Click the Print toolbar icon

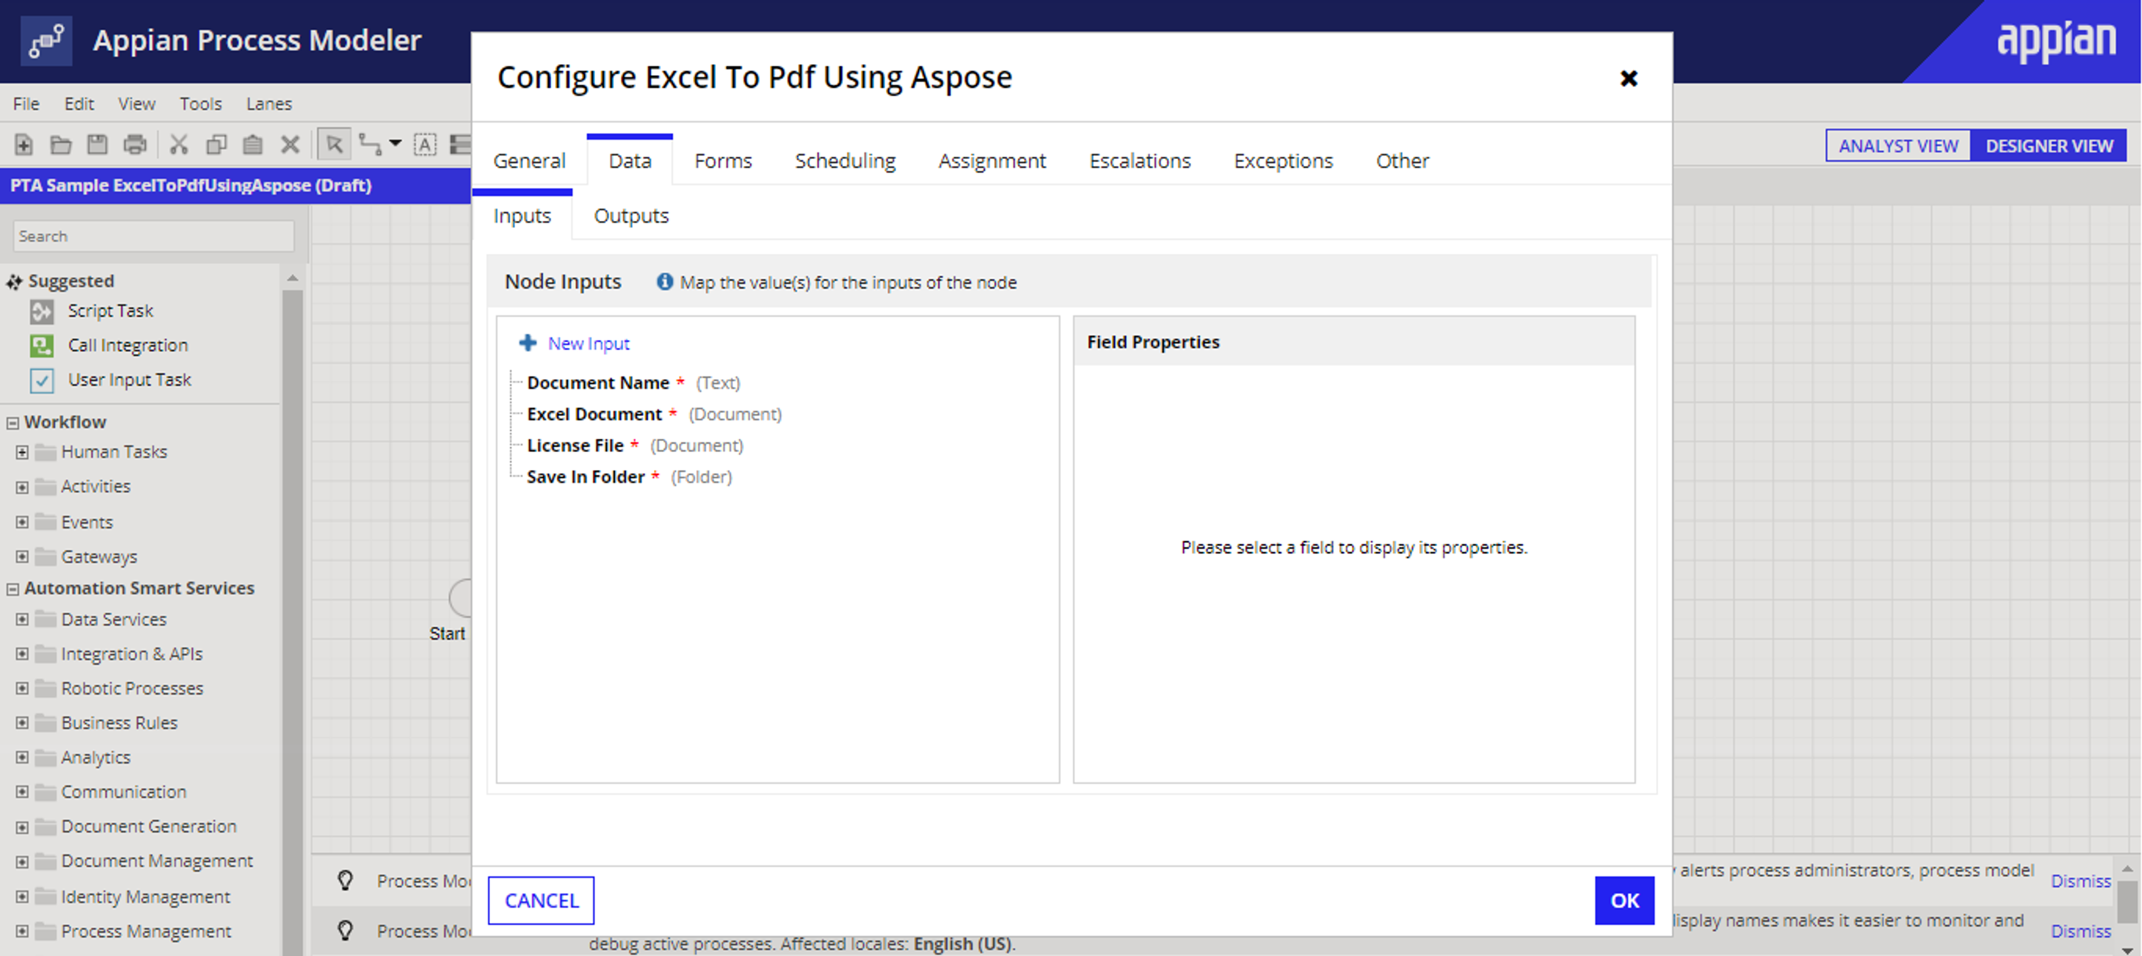[134, 144]
